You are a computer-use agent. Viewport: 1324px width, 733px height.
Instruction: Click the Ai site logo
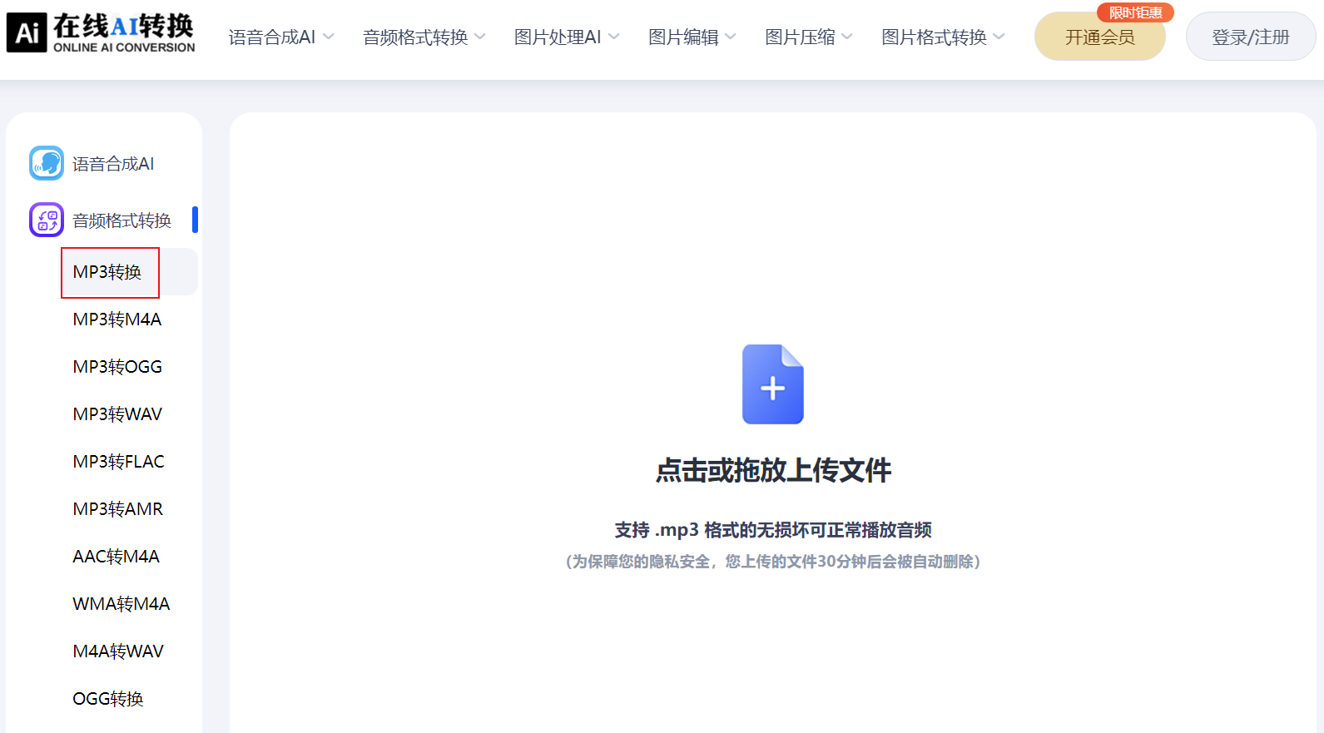point(27,33)
